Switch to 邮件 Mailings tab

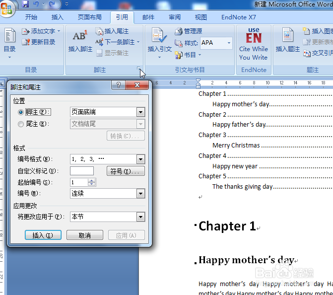tap(148, 17)
